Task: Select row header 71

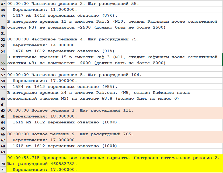Action: tap(3, 170)
